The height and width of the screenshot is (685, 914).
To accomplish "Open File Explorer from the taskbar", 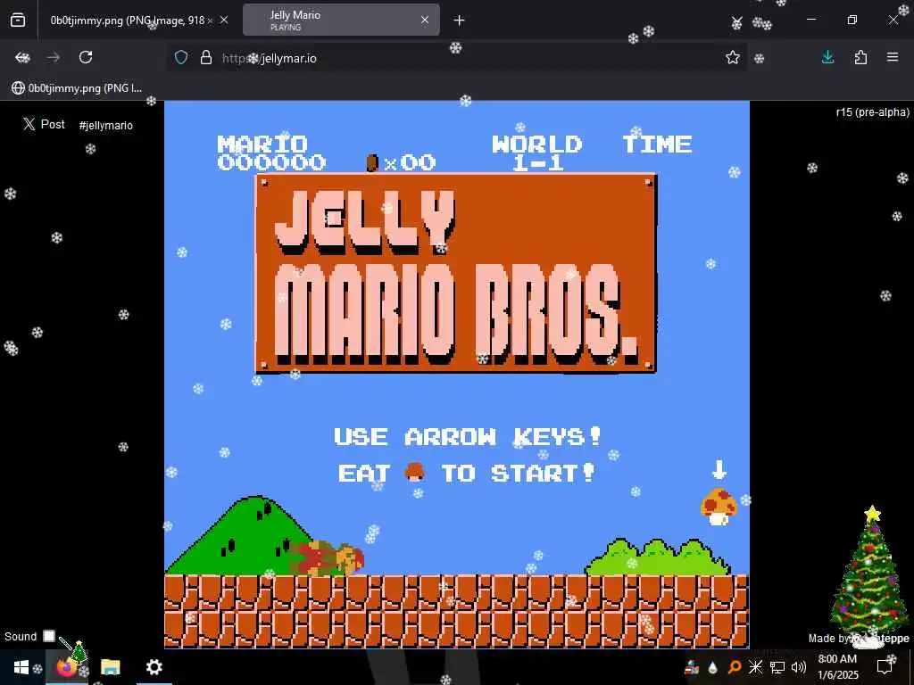I will 110,667.
